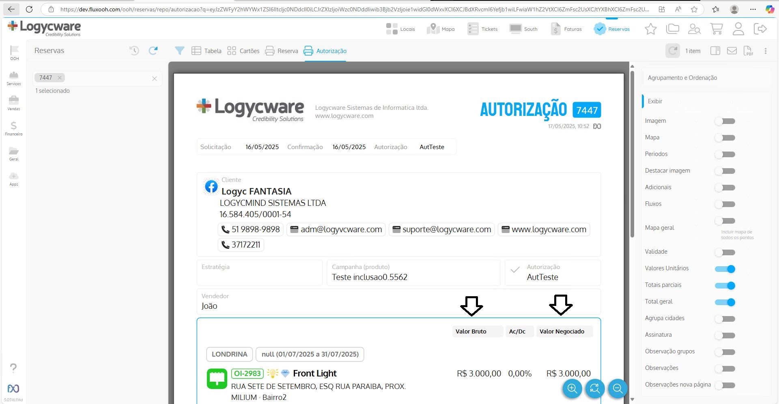
Task: Export the report as PDF
Action: [748, 51]
